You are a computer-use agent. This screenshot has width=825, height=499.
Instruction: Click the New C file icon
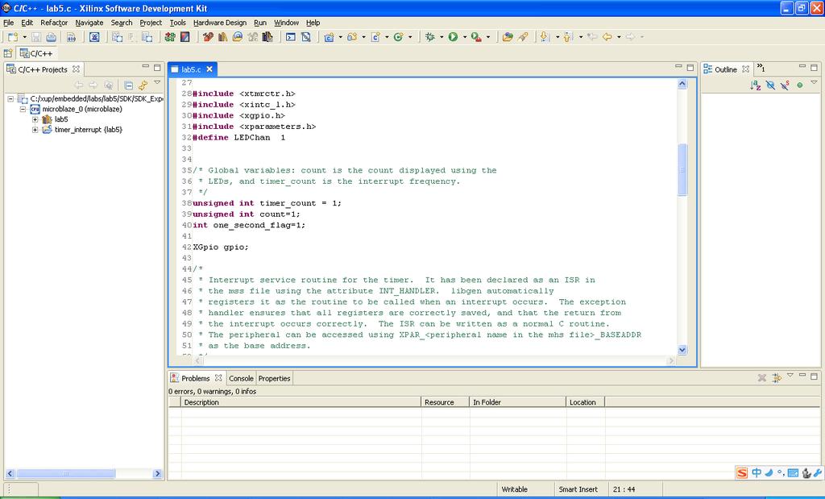[375, 37]
